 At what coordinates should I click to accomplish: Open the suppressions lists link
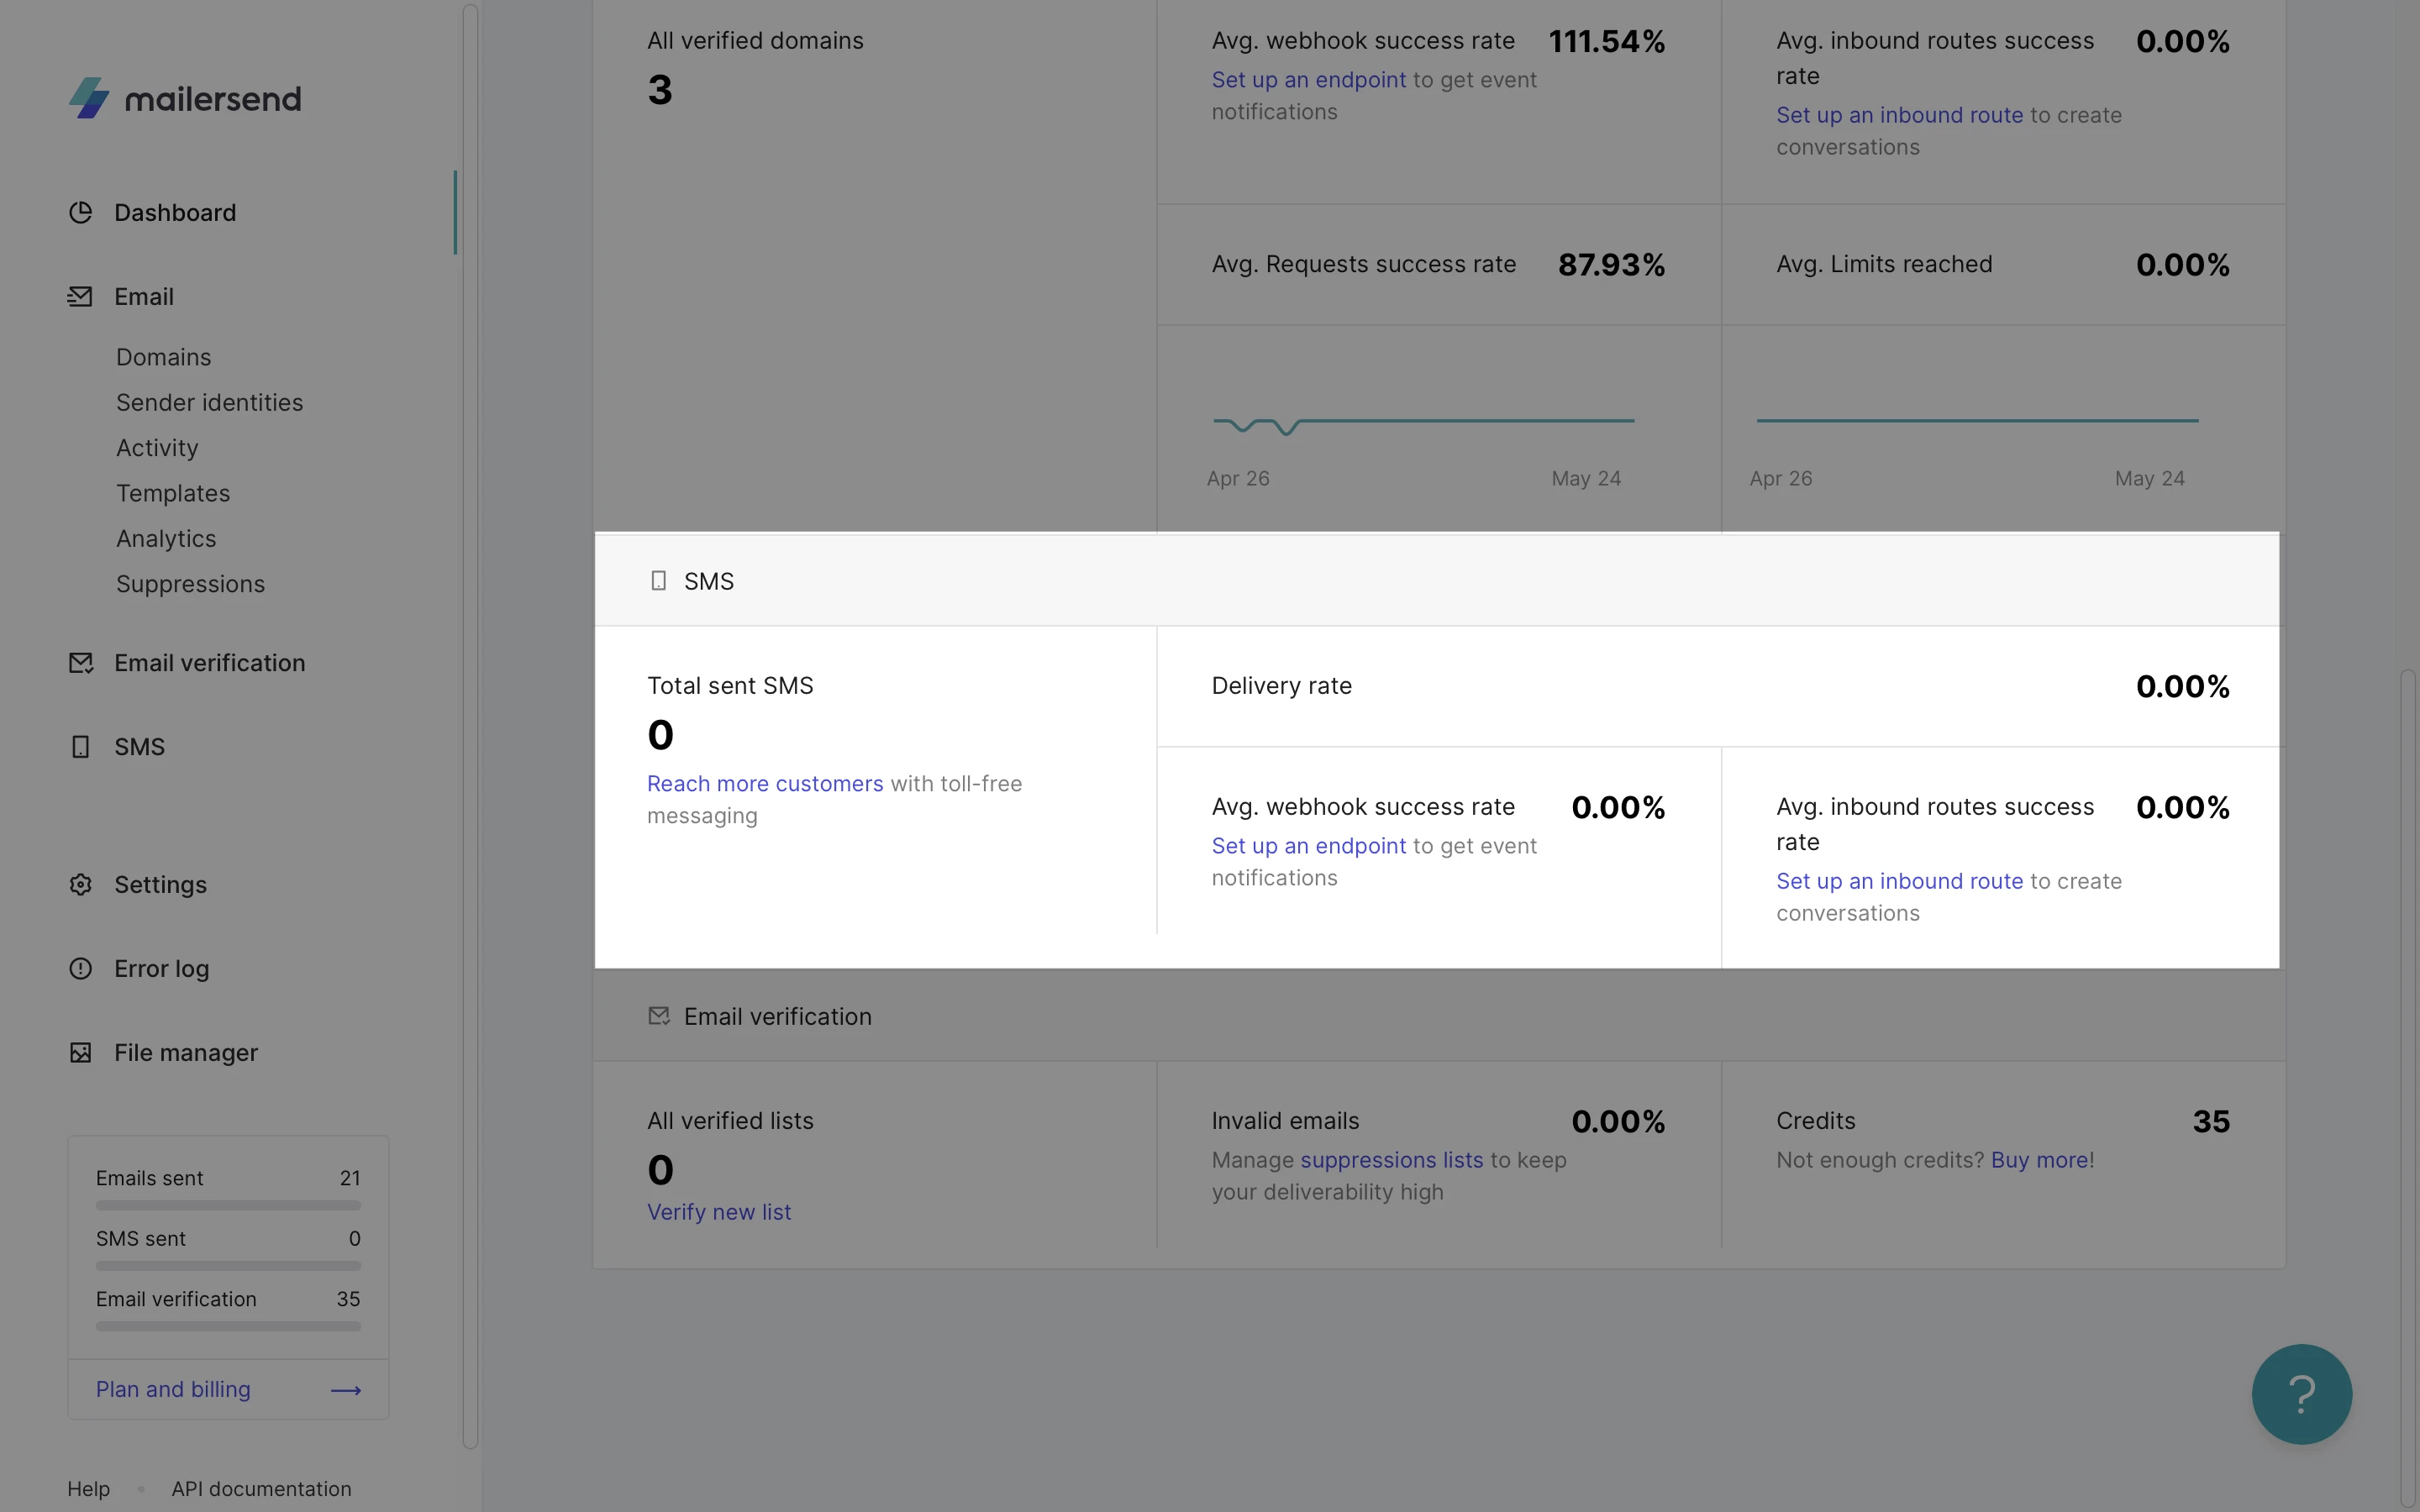click(1391, 1160)
